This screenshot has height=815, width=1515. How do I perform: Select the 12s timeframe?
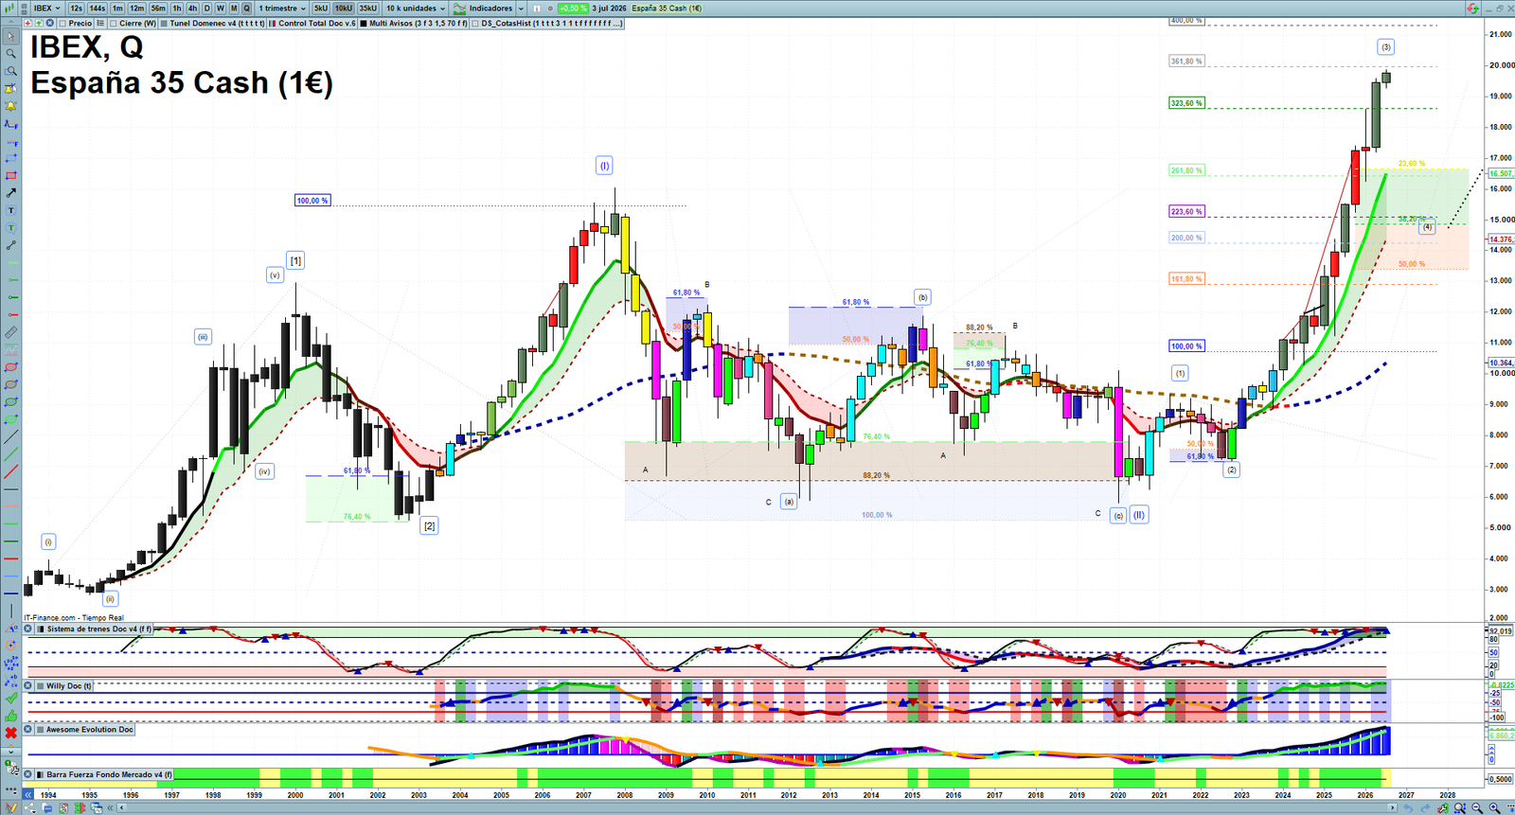coord(76,9)
